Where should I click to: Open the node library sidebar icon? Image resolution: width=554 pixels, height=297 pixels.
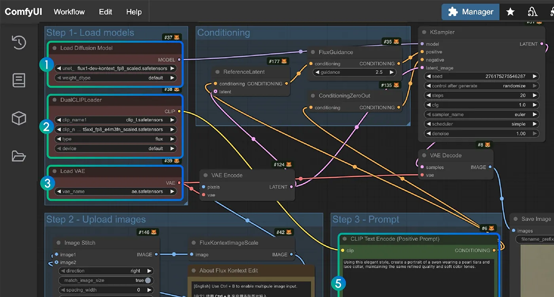(x=19, y=80)
